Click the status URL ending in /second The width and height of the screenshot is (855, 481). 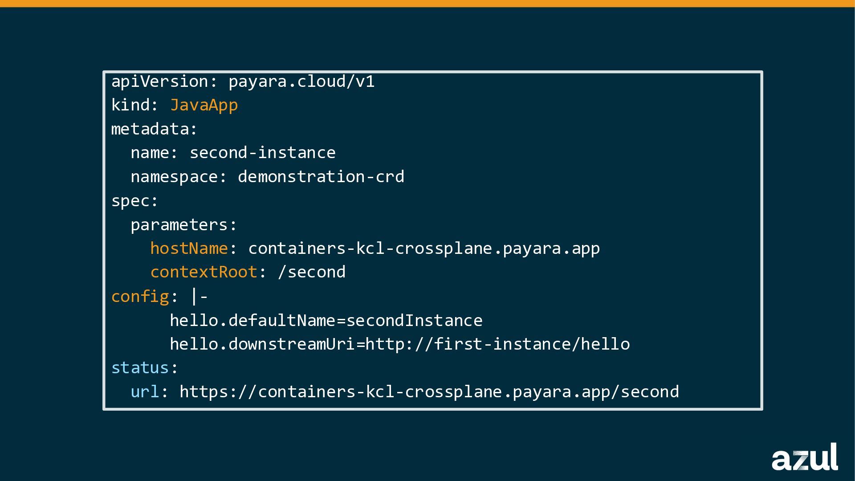[x=429, y=392]
